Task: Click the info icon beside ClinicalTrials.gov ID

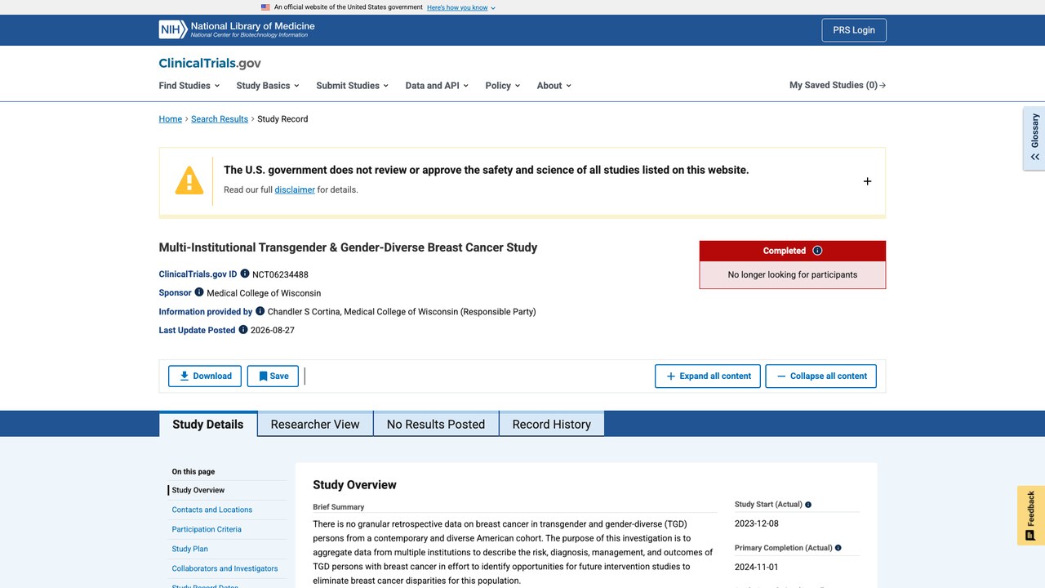Action: [245, 274]
